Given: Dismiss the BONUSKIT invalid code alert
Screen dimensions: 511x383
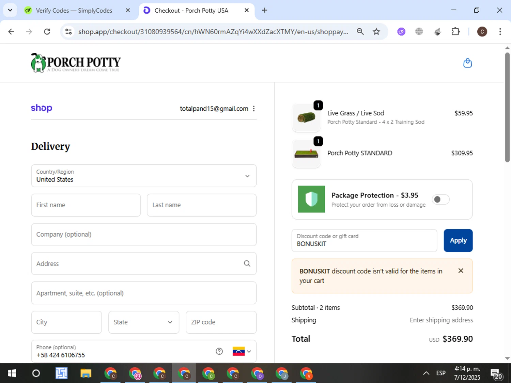Looking at the screenshot, I should 461,271.
